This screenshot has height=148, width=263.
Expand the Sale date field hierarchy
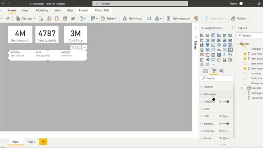coord(242,88)
